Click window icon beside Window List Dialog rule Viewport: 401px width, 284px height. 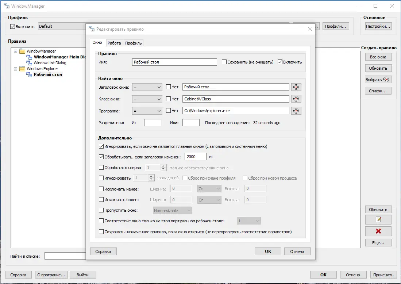[x=29, y=63]
